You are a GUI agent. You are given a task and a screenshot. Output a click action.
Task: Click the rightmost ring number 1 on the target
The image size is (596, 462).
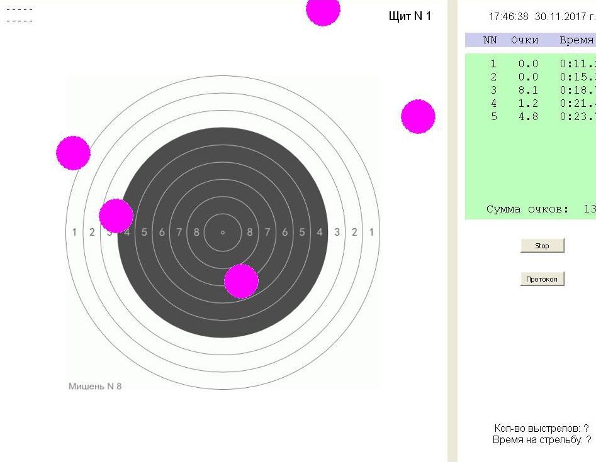tap(371, 233)
